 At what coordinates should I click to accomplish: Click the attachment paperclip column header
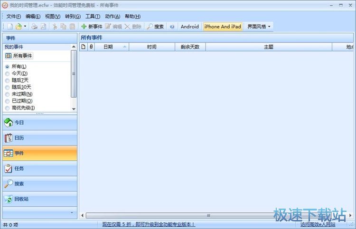(x=91, y=47)
